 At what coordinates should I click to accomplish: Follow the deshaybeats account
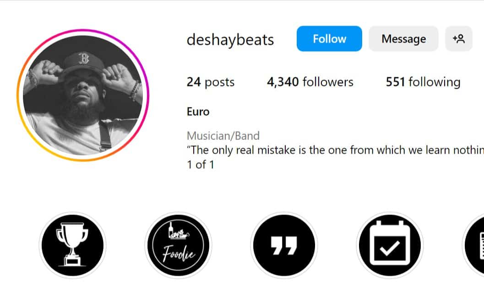(x=329, y=38)
